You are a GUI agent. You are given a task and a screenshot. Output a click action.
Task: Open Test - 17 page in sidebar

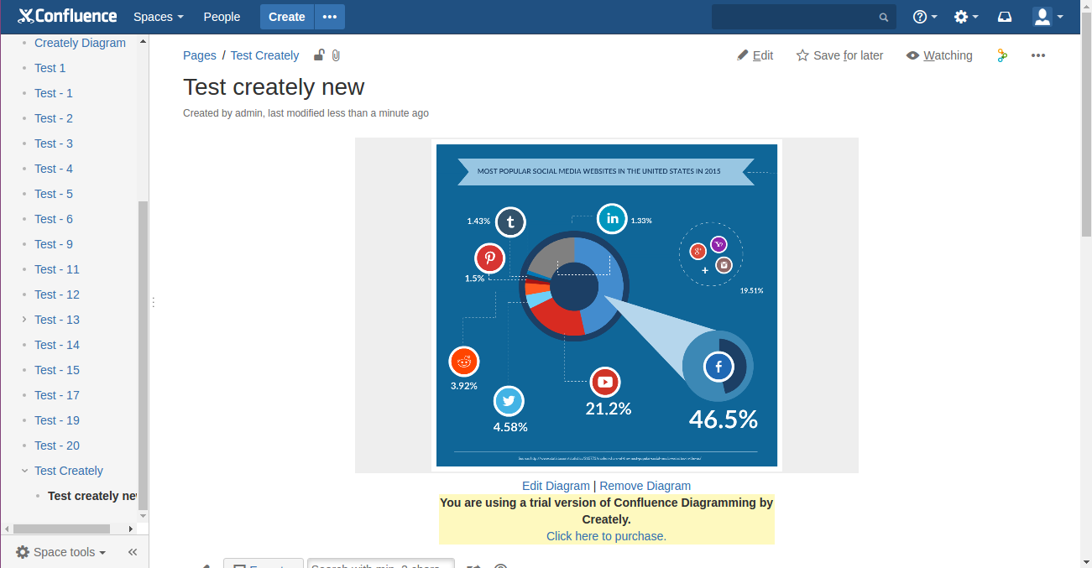coord(57,395)
